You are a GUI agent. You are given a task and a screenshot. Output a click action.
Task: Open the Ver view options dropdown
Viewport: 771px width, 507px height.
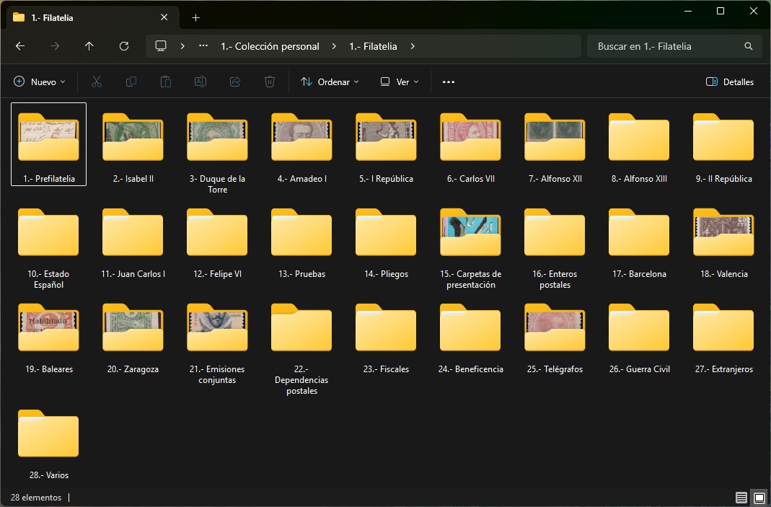[400, 82]
